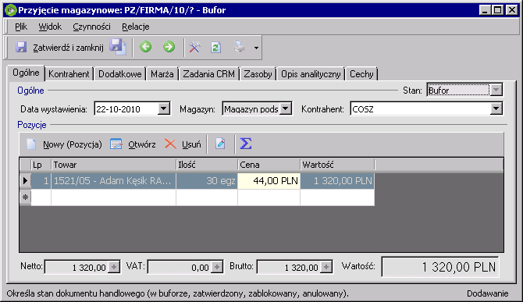Close the Przyjęcie magazynowe window
The image size is (523, 302).
(x=512, y=10)
